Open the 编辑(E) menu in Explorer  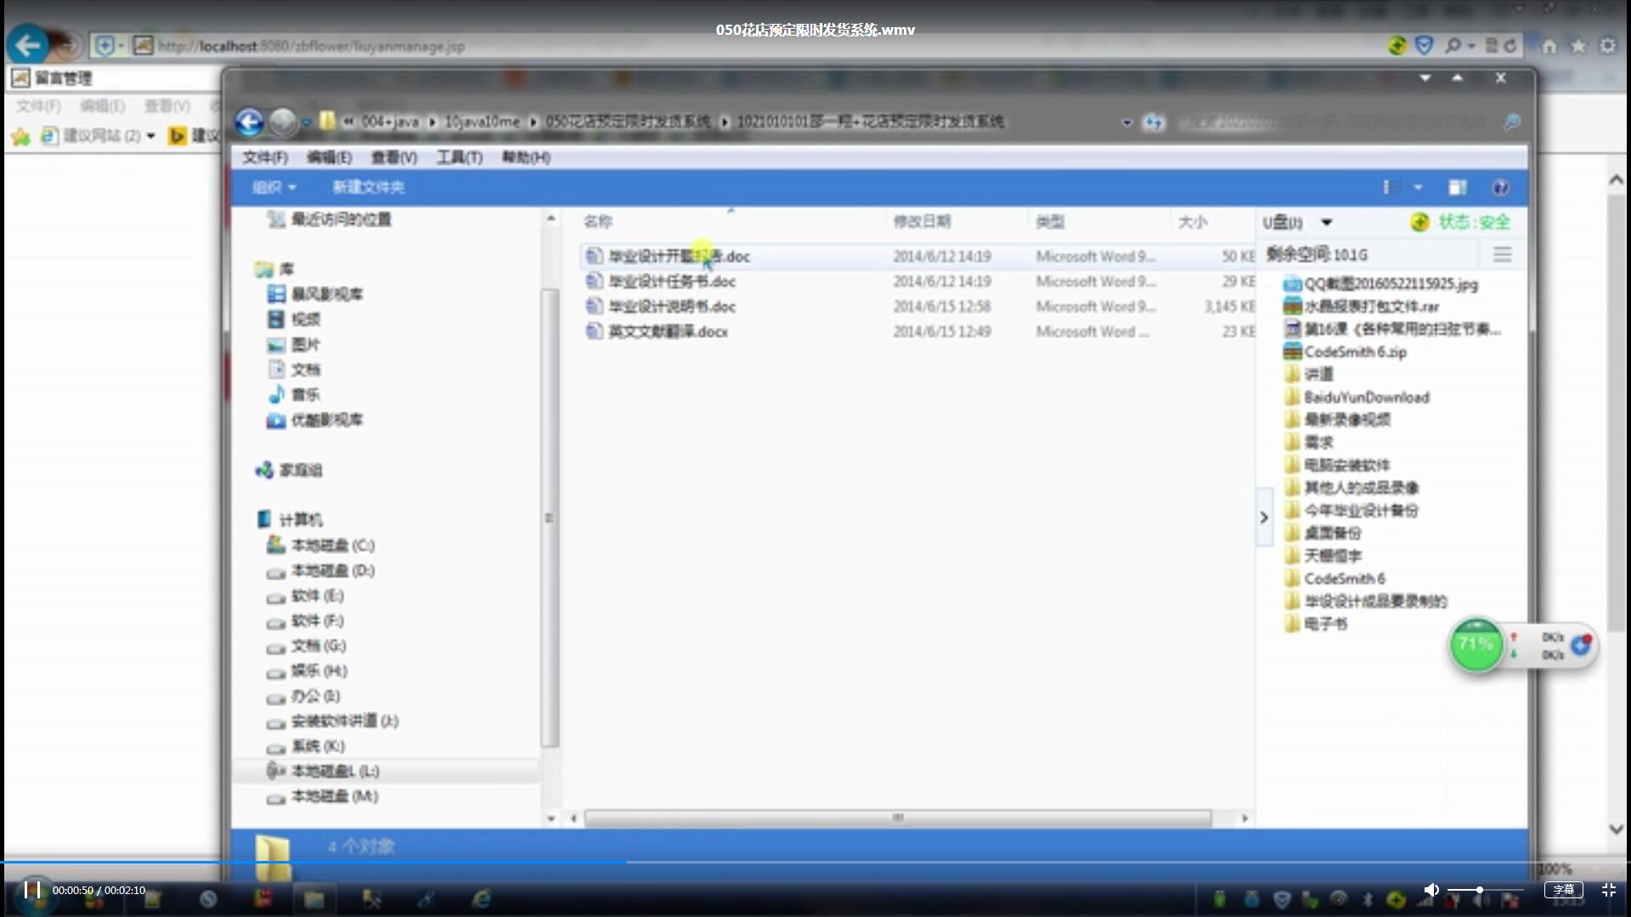pos(329,158)
